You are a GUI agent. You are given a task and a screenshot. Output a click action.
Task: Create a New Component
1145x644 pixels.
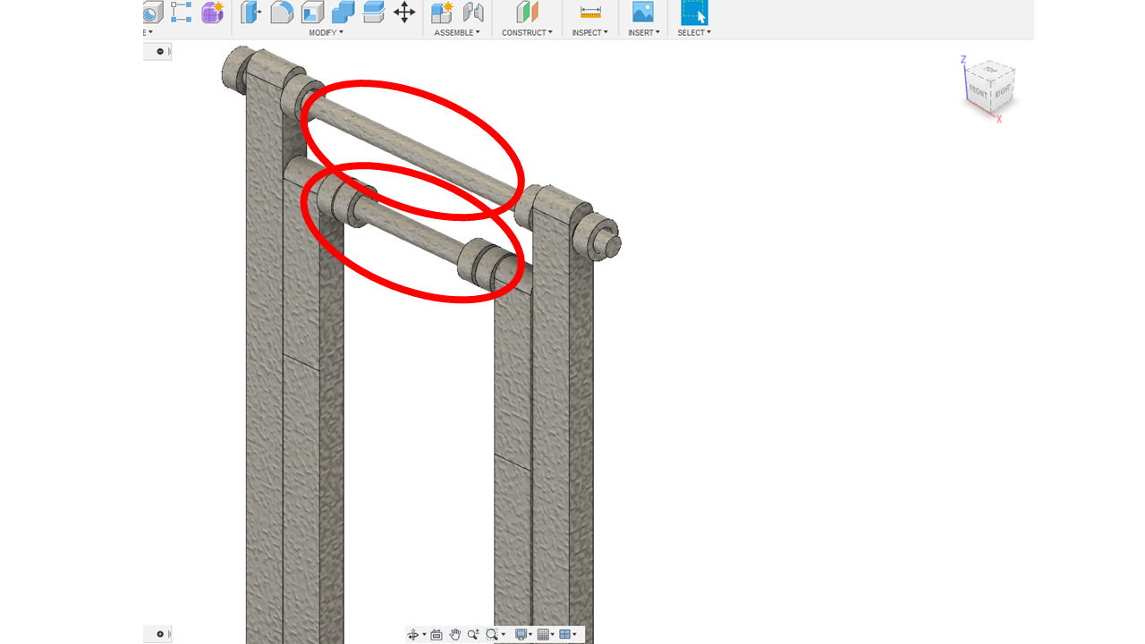(x=442, y=12)
